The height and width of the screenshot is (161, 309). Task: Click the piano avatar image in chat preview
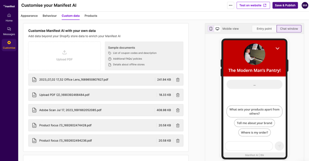click(x=254, y=54)
